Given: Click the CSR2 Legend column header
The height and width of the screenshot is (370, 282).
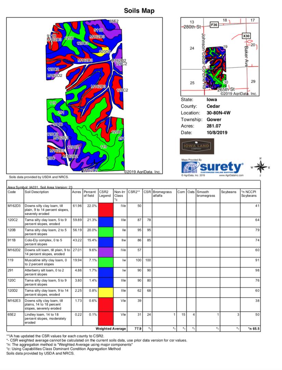Looking at the screenshot, I should pos(105,194).
